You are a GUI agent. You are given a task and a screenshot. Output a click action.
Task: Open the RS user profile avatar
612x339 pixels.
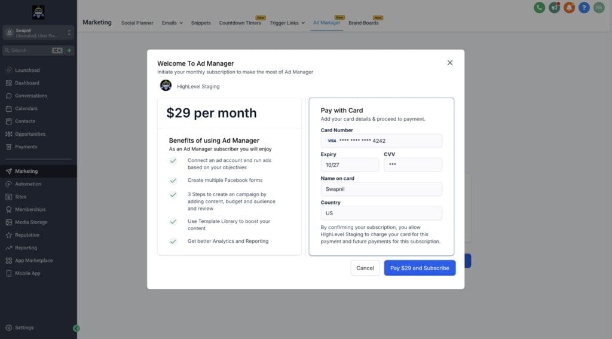point(599,8)
